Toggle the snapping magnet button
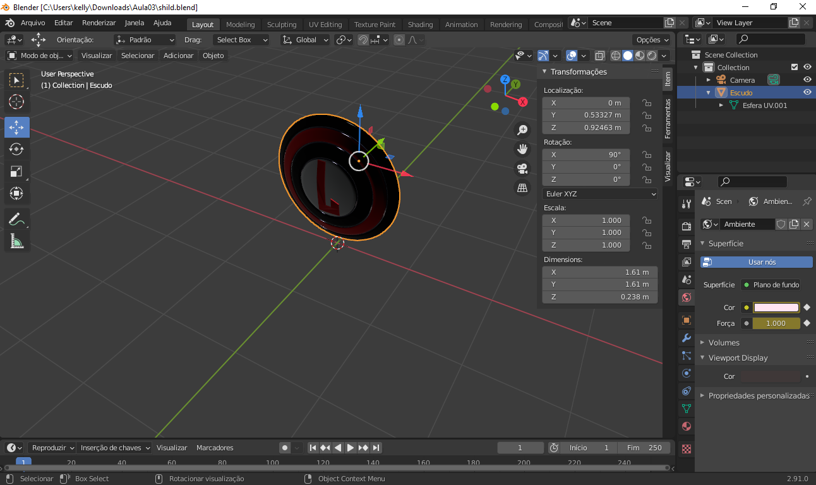This screenshot has height=485, width=816. click(x=363, y=40)
